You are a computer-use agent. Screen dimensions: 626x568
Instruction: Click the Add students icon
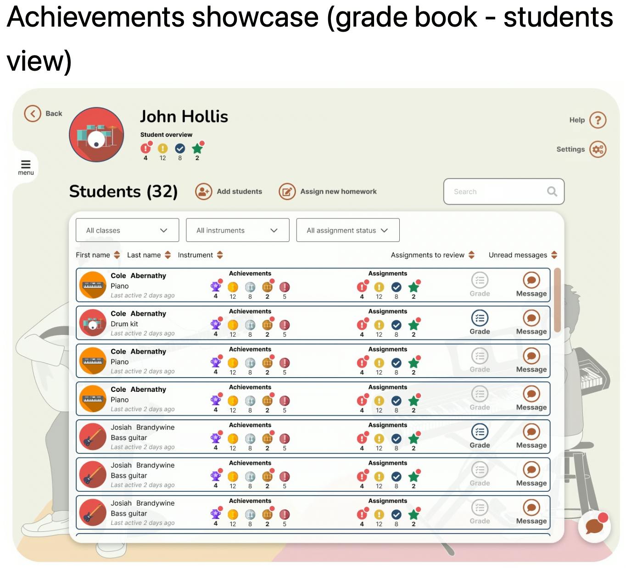203,191
